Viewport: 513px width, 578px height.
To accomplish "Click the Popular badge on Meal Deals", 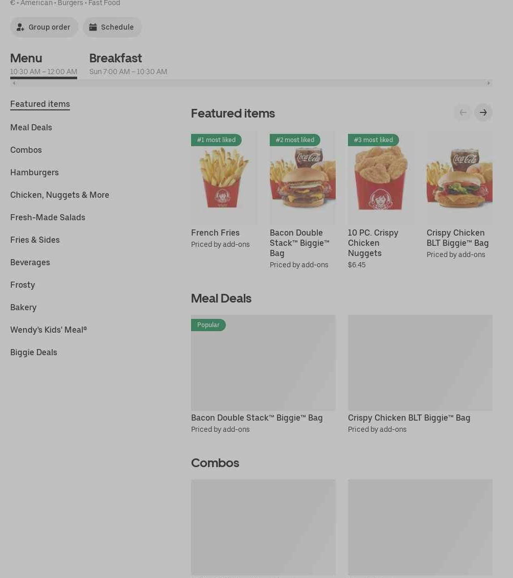I will 208,325.
